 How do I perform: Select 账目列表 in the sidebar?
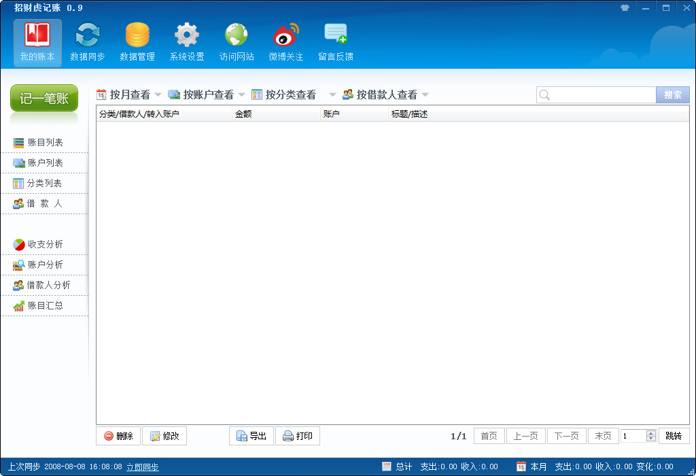[44, 143]
